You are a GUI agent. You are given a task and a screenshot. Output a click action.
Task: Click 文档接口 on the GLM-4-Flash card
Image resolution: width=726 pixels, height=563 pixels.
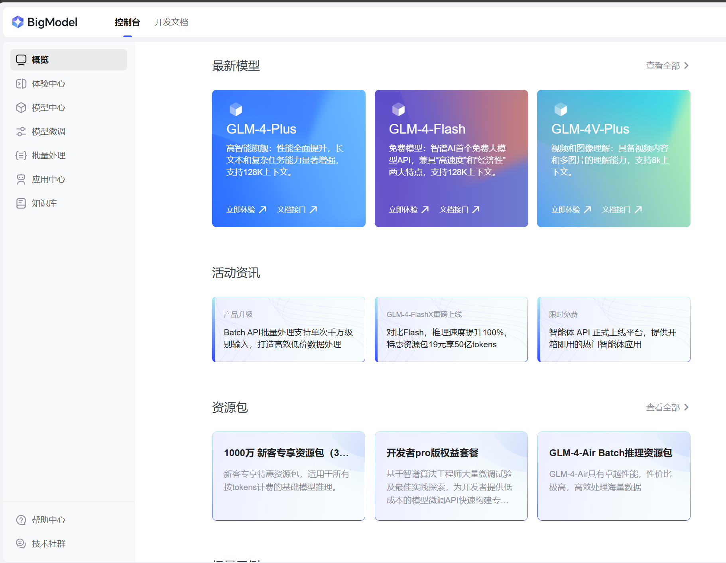(459, 209)
